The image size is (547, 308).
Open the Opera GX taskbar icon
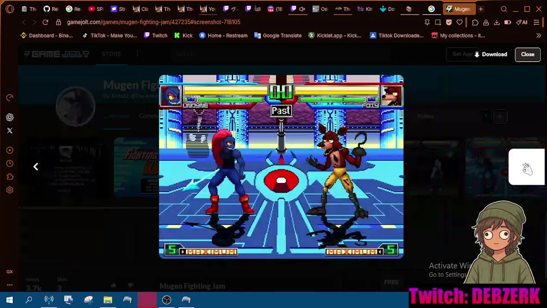pos(147,300)
